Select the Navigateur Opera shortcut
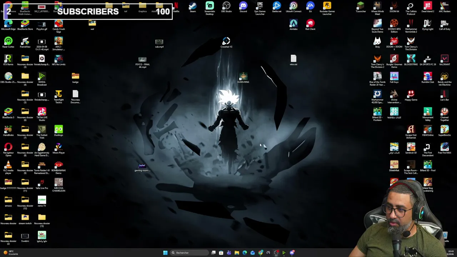This screenshot has height=257, width=457. pyautogui.click(x=8, y=150)
